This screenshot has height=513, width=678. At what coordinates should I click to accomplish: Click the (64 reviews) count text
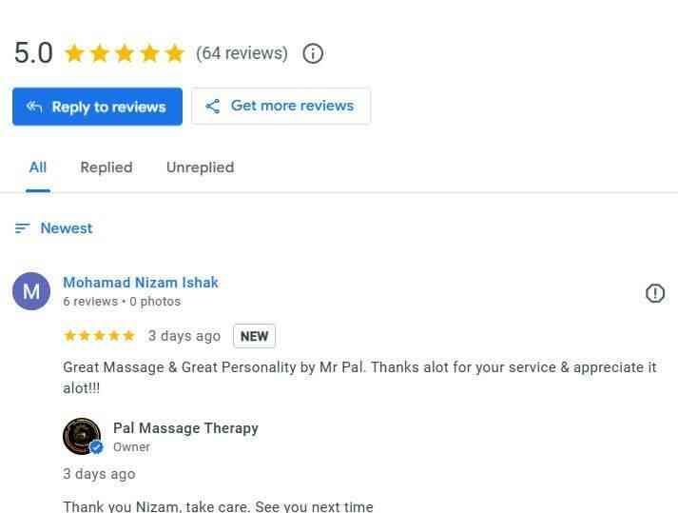(x=242, y=53)
